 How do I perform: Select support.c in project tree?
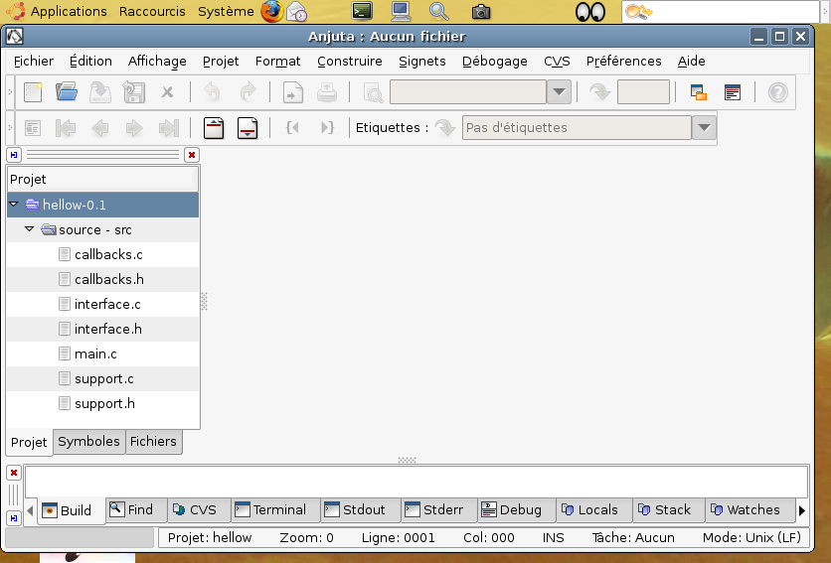(x=102, y=379)
